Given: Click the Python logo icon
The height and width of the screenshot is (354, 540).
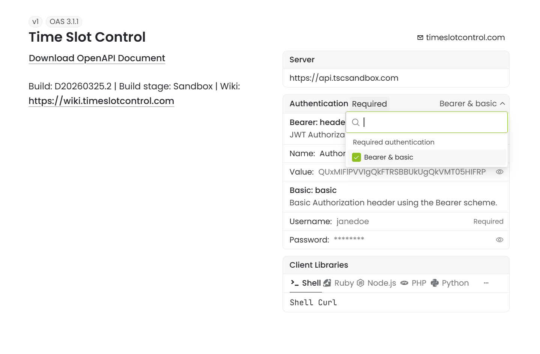Looking at the screenshot, I should (x=435, y=283).
